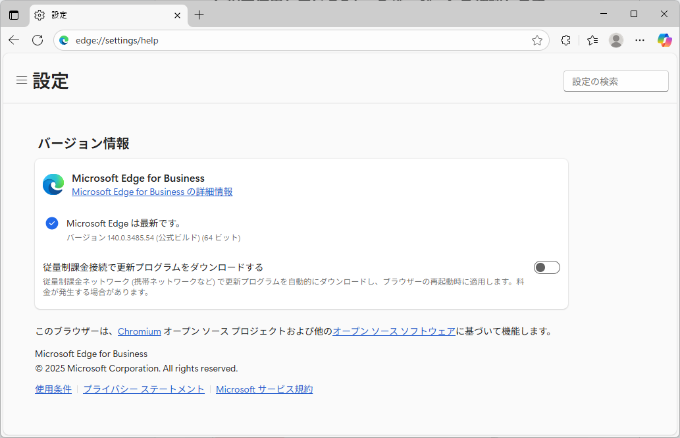680x438 pixels.
Task: Focus the 設定の検索 search box
Action: click(615, 81)
